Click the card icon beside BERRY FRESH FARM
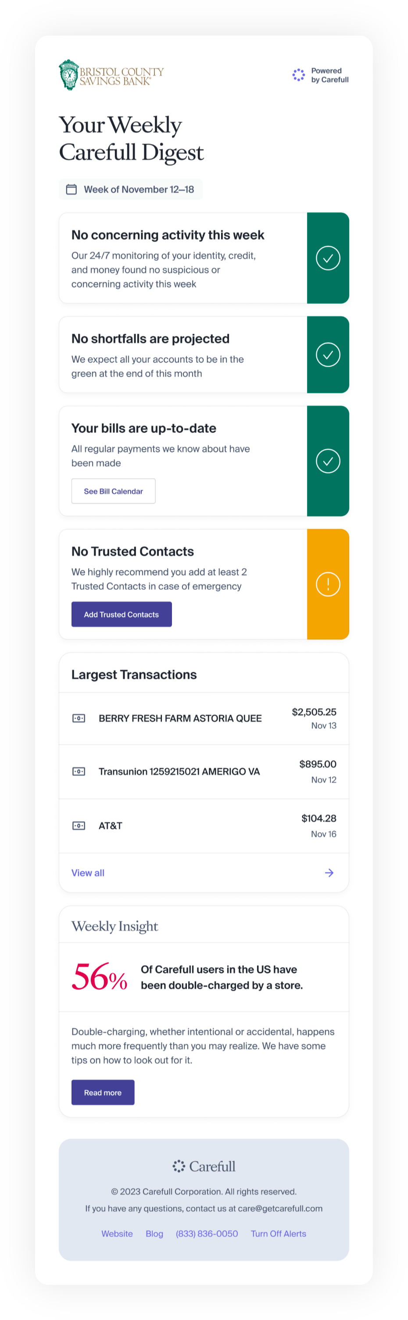Screen dimensions: 408x1320 click(79, 718)
